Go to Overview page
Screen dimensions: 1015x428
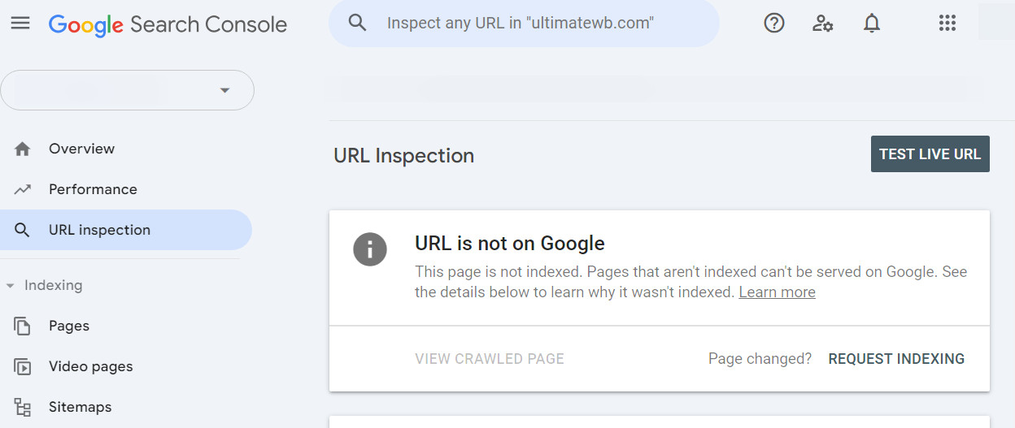click(x=81, y=149)
